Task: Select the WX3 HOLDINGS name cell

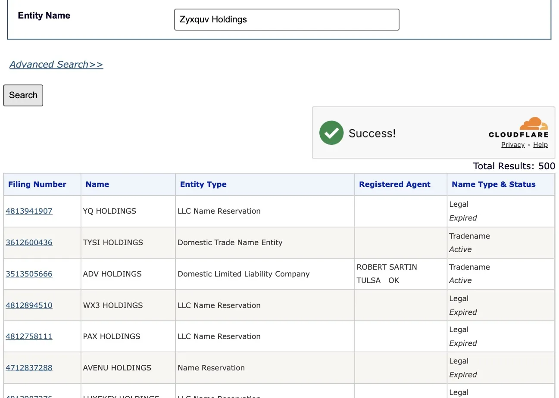Action: [128, 305]
